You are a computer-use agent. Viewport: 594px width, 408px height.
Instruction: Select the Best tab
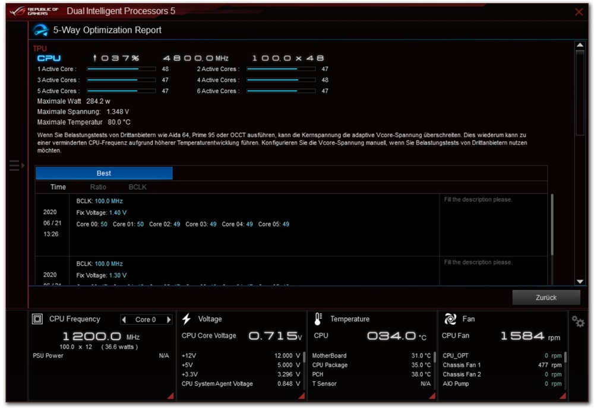point(104,173)
